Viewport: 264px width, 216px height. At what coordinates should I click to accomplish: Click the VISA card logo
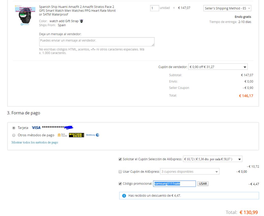(x=36, y=128)
